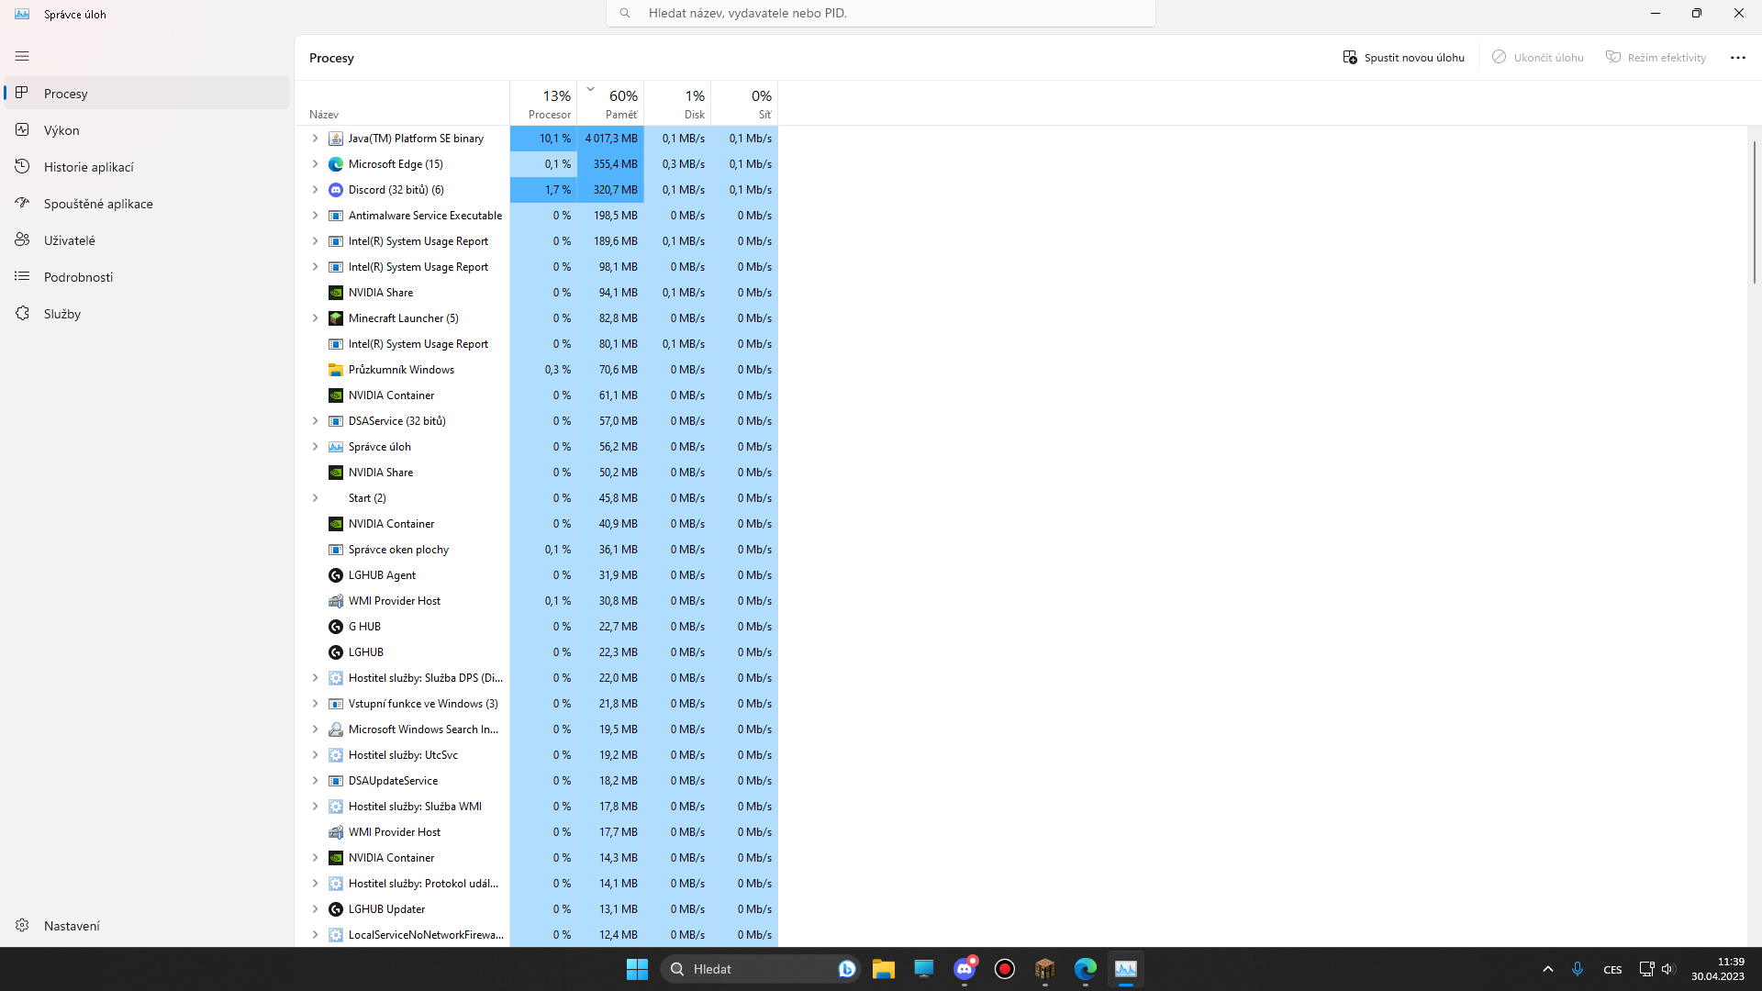Open the hamburger navigation menu
Screen dimensions: 1762x991
(x=22, y=56)
